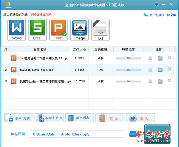Screen dimensions: 179x147
Task: Click the 文件大小 column header
Action: (x=80, y=49)
